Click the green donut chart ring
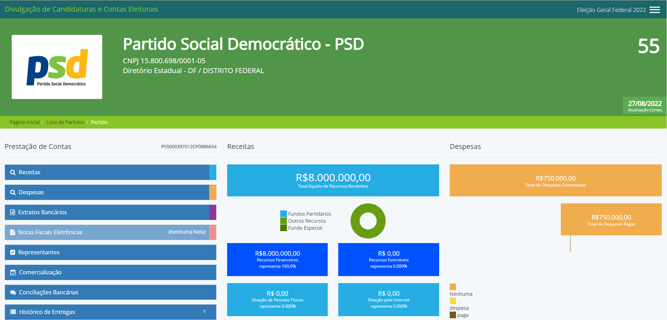This screenshot has height=320, width=667. coord(355,221)
